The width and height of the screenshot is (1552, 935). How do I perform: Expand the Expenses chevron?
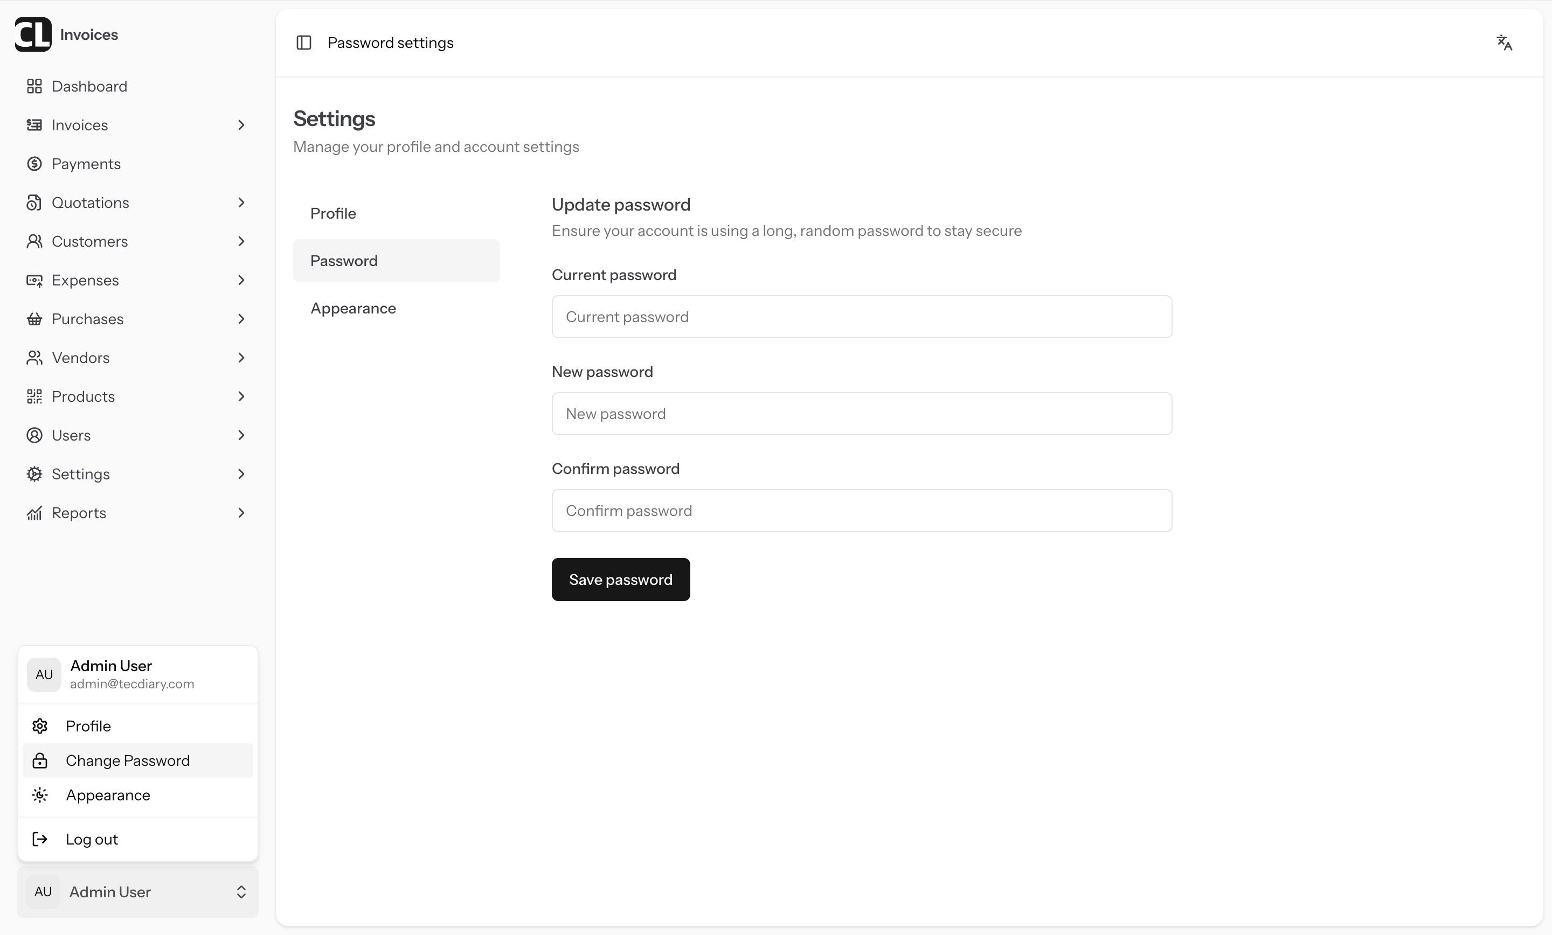[x=241, y=280]
